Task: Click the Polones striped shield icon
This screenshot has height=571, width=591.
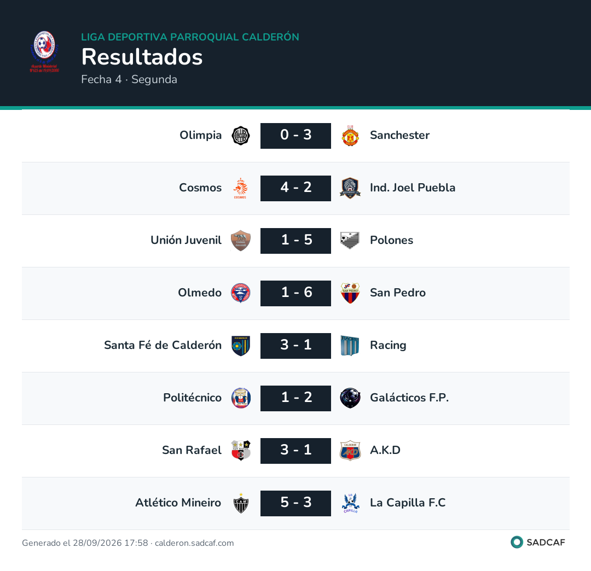Action: pos(350,241)
